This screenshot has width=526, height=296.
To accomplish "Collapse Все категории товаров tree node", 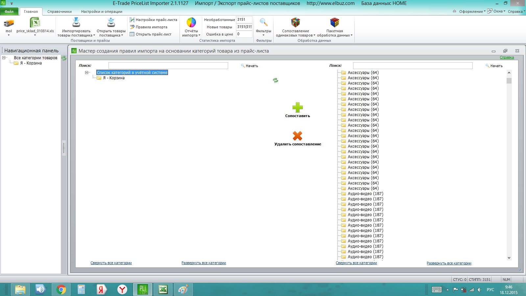I will 4,58.
